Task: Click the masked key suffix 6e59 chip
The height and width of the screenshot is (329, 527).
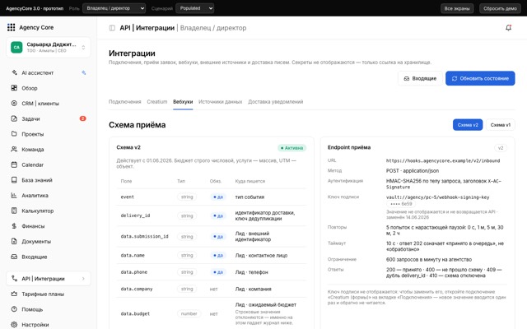Action: click(x=401, y=204)
